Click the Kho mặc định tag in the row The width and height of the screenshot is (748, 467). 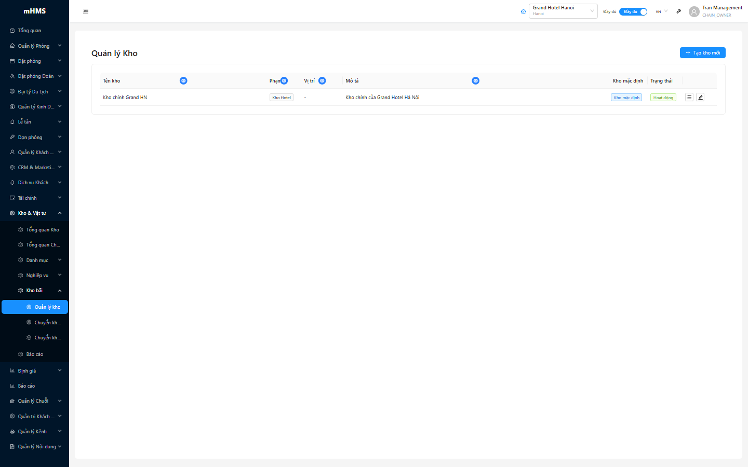coord(626,98)
